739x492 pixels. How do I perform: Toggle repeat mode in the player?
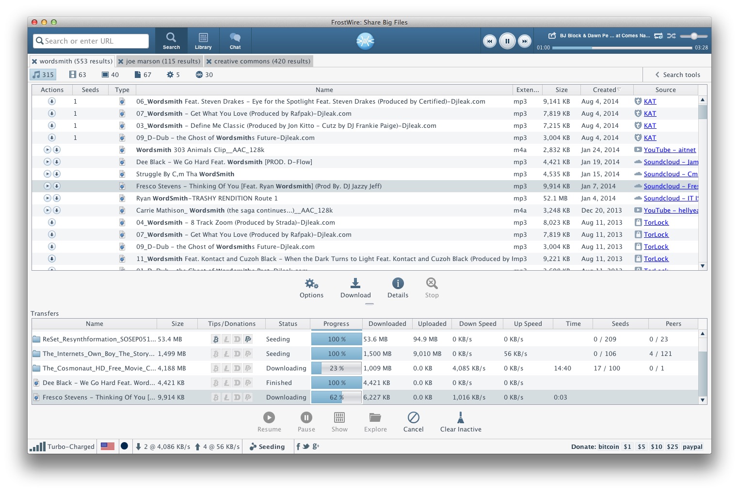coord(659,36)
